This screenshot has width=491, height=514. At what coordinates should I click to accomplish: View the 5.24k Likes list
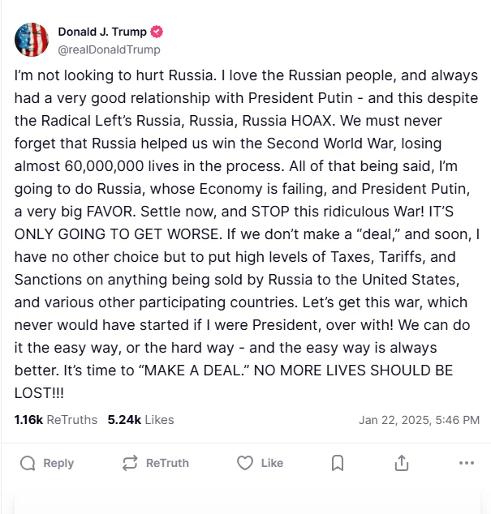140,420
